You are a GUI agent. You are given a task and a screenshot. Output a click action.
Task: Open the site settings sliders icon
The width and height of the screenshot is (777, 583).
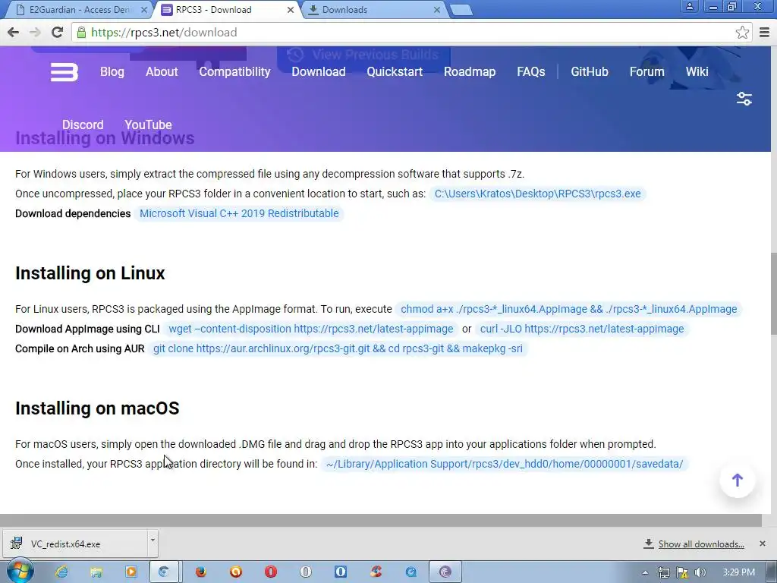click(x=744, y=99)
